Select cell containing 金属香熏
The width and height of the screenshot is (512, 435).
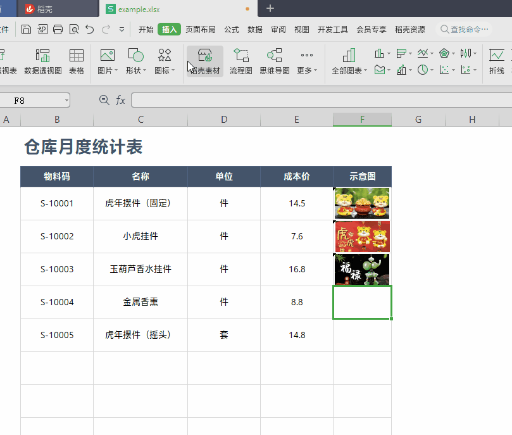pos(140,302)
